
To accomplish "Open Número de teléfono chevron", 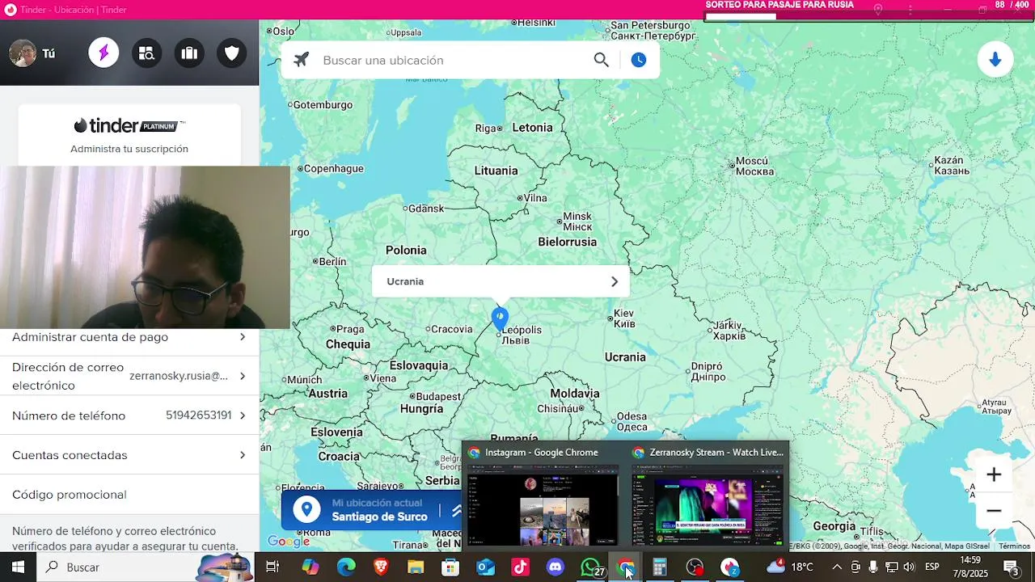I will [x=242, y=415].
